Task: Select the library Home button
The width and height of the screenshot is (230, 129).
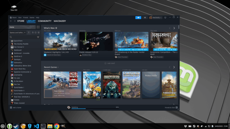Action: pyautogui.click(x=22, y=27)
